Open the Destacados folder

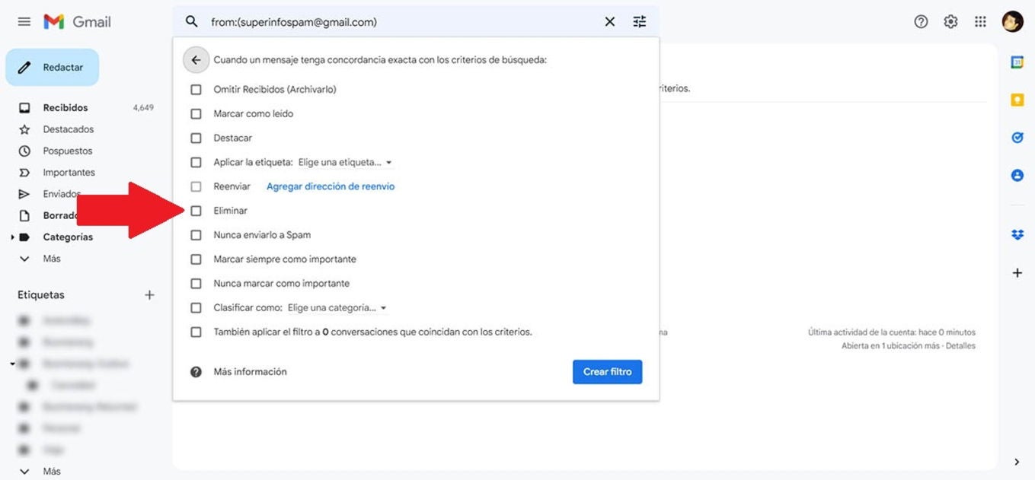(x=68, y=129)
